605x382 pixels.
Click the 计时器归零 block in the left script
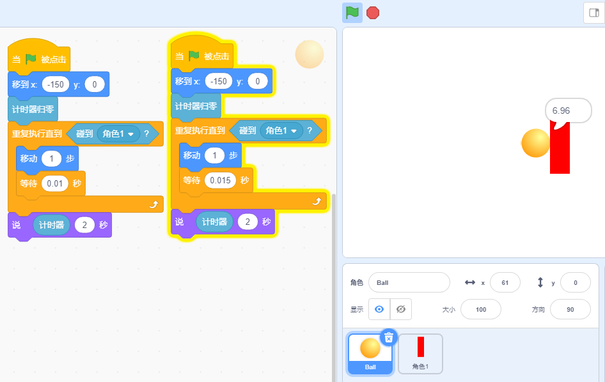point(33,109)
